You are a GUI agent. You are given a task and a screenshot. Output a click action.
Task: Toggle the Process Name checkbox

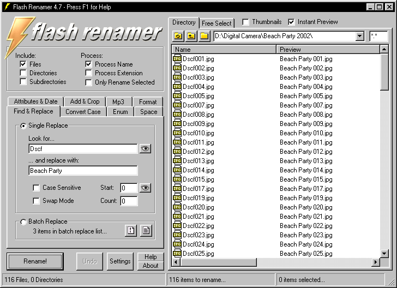click(88, 64)
